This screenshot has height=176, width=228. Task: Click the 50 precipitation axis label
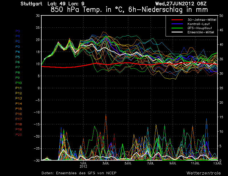pos(221,16)
